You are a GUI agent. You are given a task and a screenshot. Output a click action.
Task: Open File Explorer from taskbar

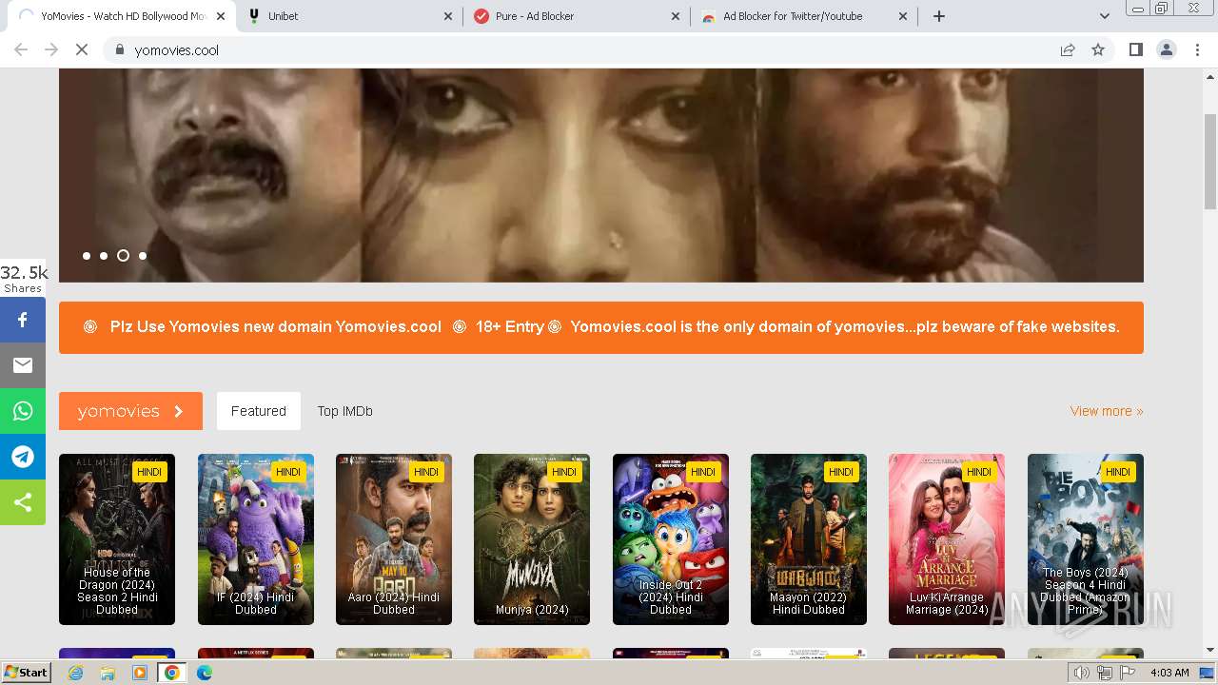(x=108, y=673)
